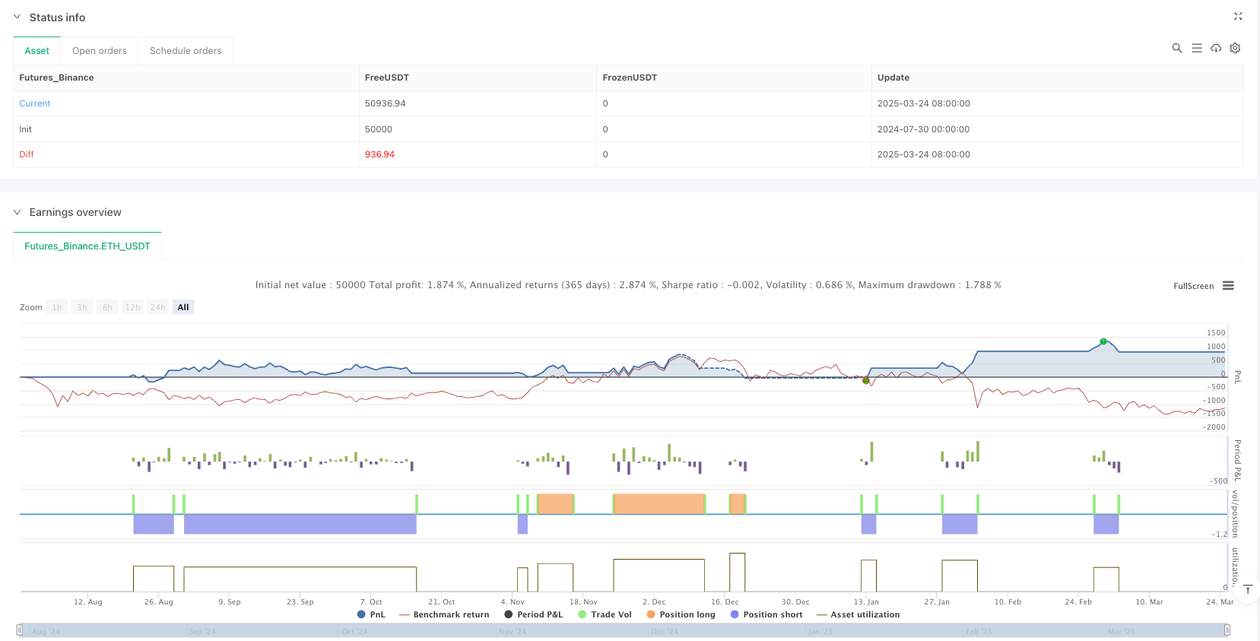Hide the Benchmark return series
The image size is (1260, 641).
(x=444, y=614)
